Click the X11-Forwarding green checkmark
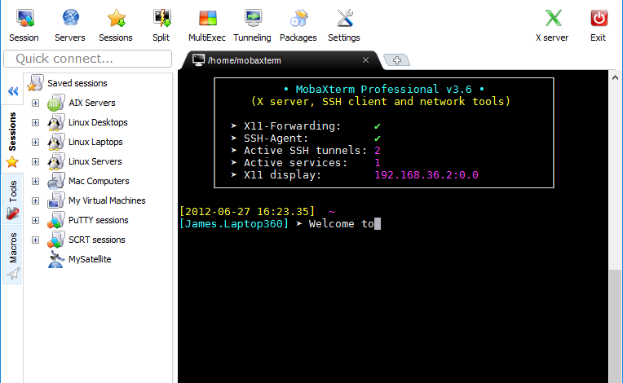This screenshot has width=623, height=383. coord(378,126)
